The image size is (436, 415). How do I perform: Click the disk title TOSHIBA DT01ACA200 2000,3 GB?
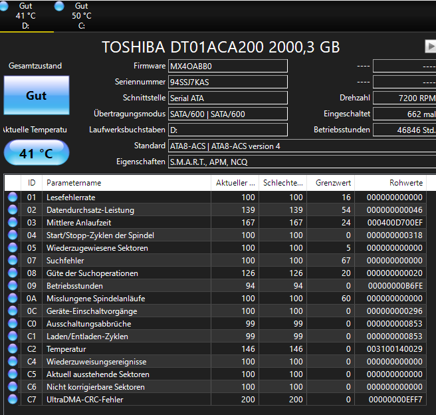click(221, 47)
